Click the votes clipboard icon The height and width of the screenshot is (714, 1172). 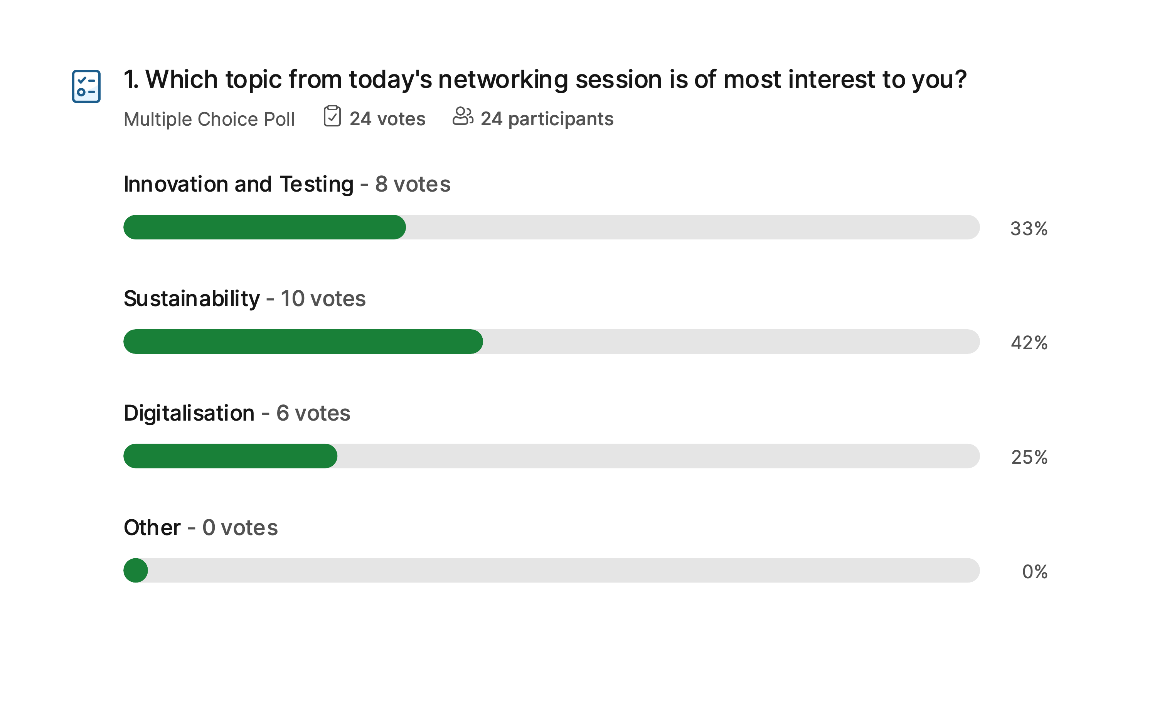[332, 116]
